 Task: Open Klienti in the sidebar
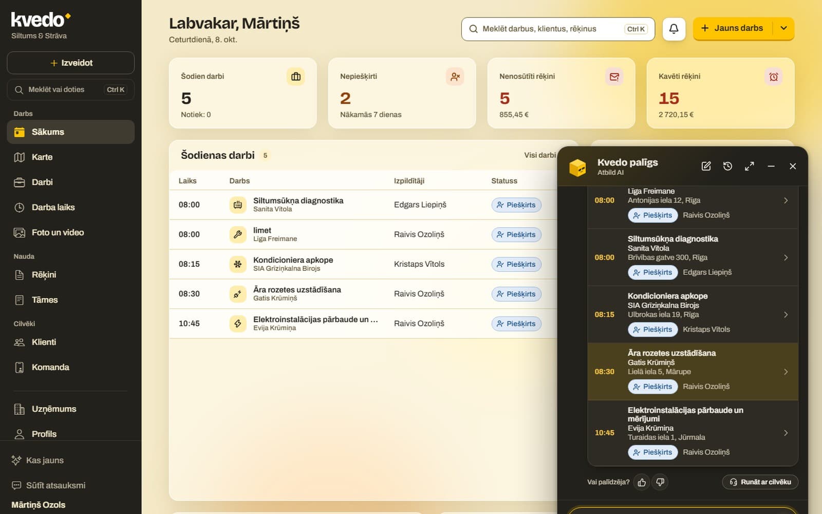(71, 342)
